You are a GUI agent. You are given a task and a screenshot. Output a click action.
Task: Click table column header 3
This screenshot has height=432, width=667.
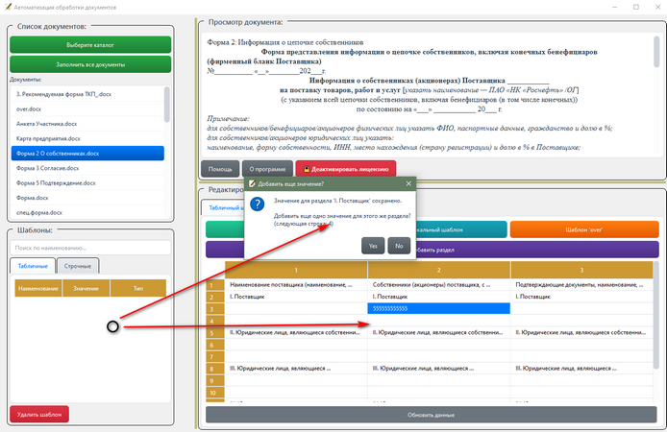pos(581,270)
